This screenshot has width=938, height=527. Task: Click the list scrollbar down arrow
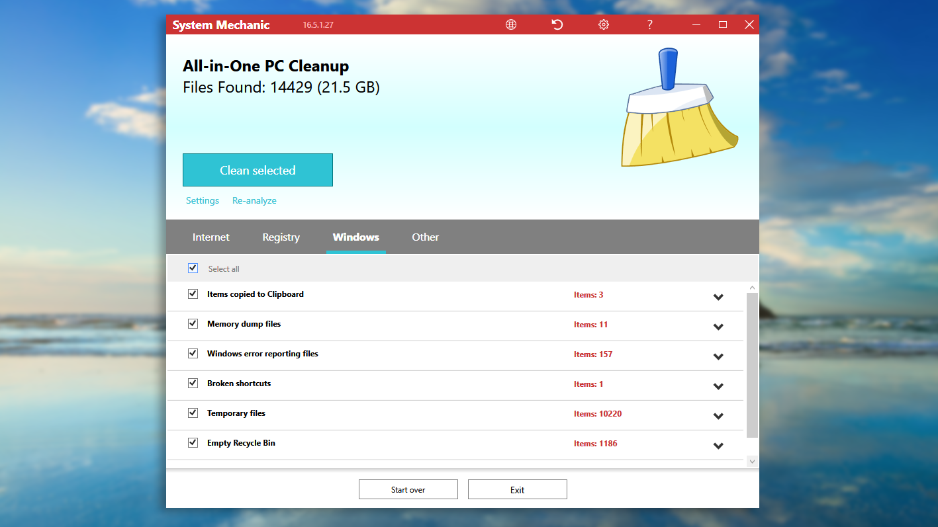[752, 460]
